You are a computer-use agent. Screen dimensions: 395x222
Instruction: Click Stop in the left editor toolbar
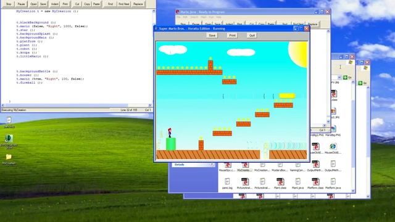(9, 4)
